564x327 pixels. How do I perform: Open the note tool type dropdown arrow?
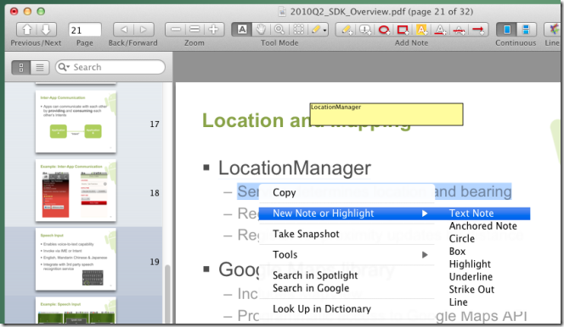pyautogui.click(x=324, y=30)
